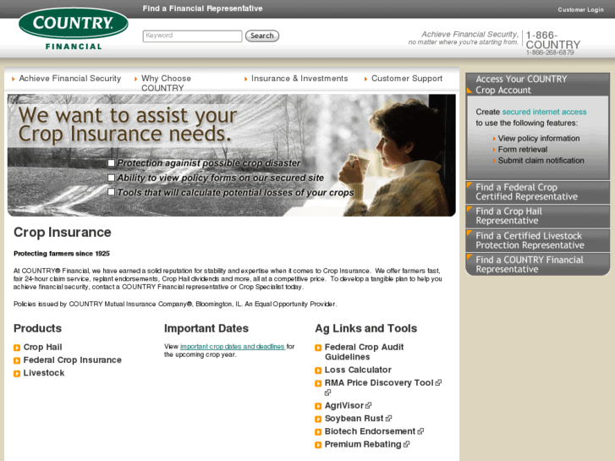Open the AgriVisor link
Viewport: 615px width, 461px height.
pos(344,406)
